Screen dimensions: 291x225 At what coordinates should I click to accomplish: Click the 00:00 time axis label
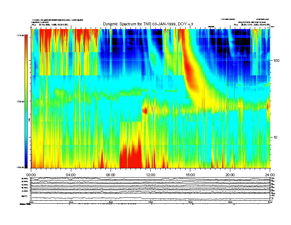[x=31, y=175]
